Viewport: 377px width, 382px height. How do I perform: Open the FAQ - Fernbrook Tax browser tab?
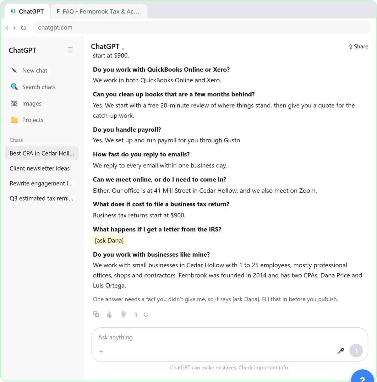(98, 12)
